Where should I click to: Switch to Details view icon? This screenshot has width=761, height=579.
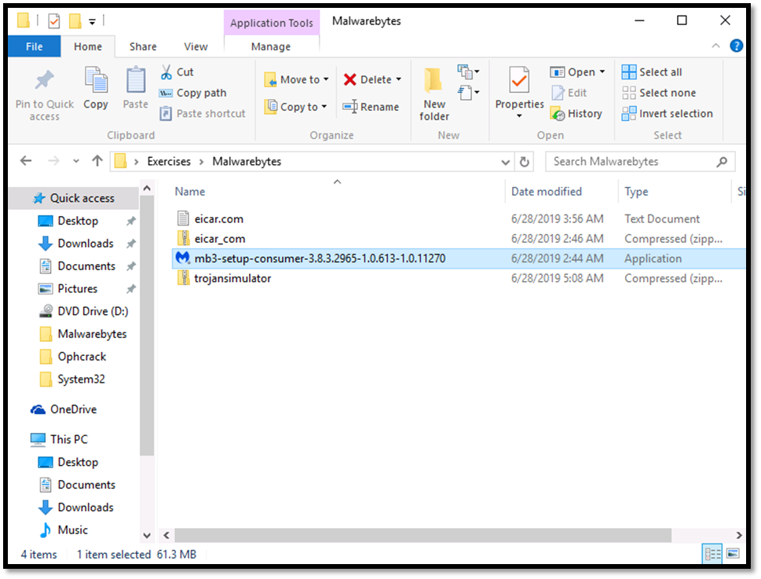712,554
